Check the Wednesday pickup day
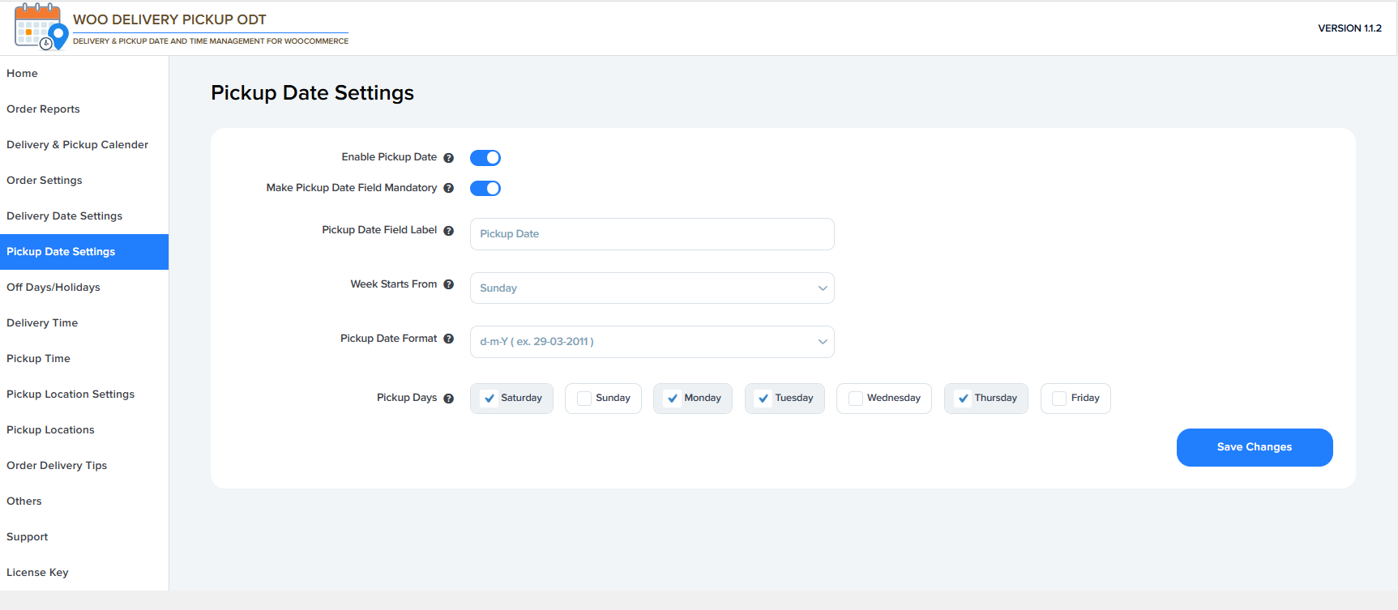Screen dimensions: 1398x610 (x=855, y=399)
